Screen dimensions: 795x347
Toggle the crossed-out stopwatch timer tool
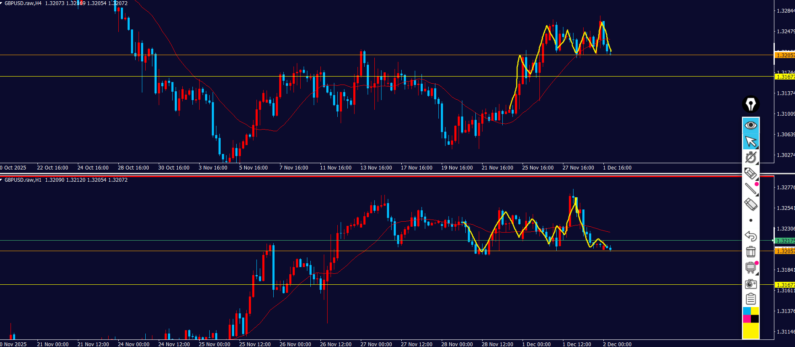pos(750,157)
